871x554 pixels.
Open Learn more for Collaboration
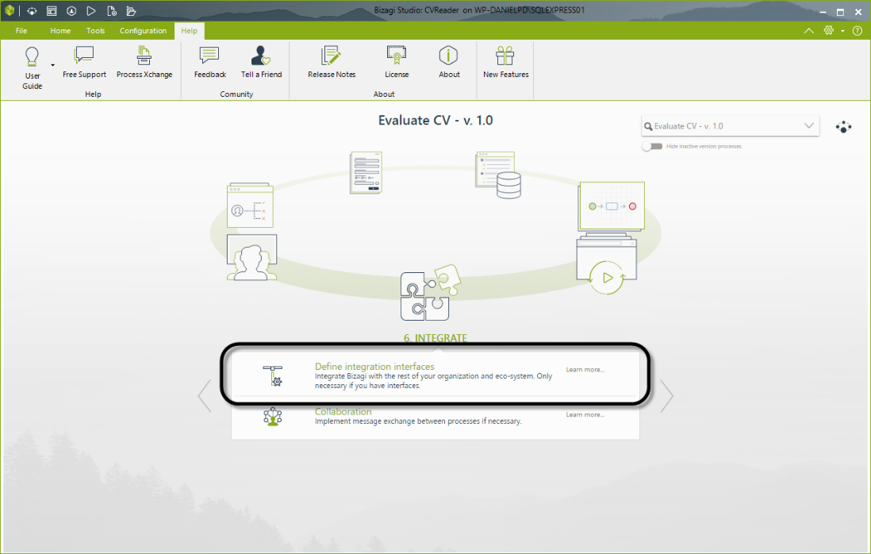(x=585, y=414)
